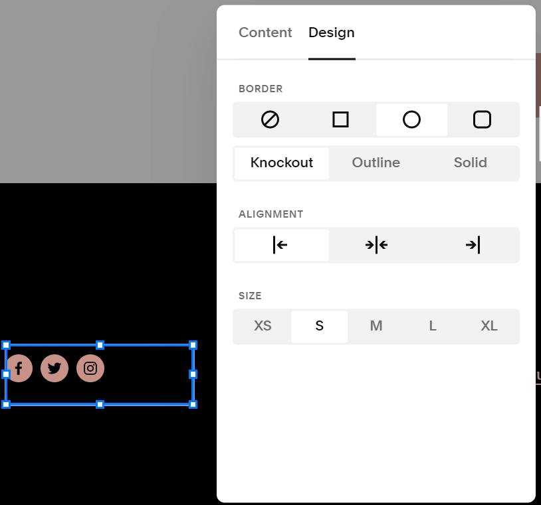Switch to the Content tab
Viewport: 541px width, 505px height.
265,33
